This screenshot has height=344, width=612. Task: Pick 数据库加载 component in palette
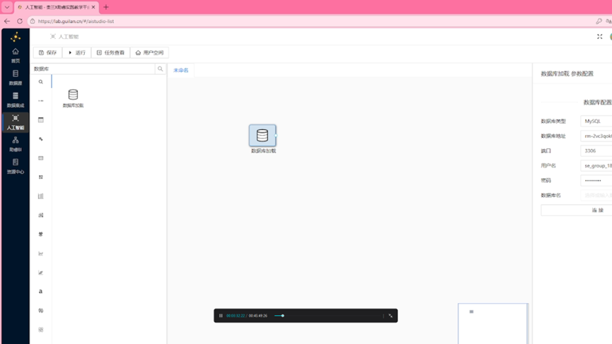pyautogui.click(x=73, y=98)
